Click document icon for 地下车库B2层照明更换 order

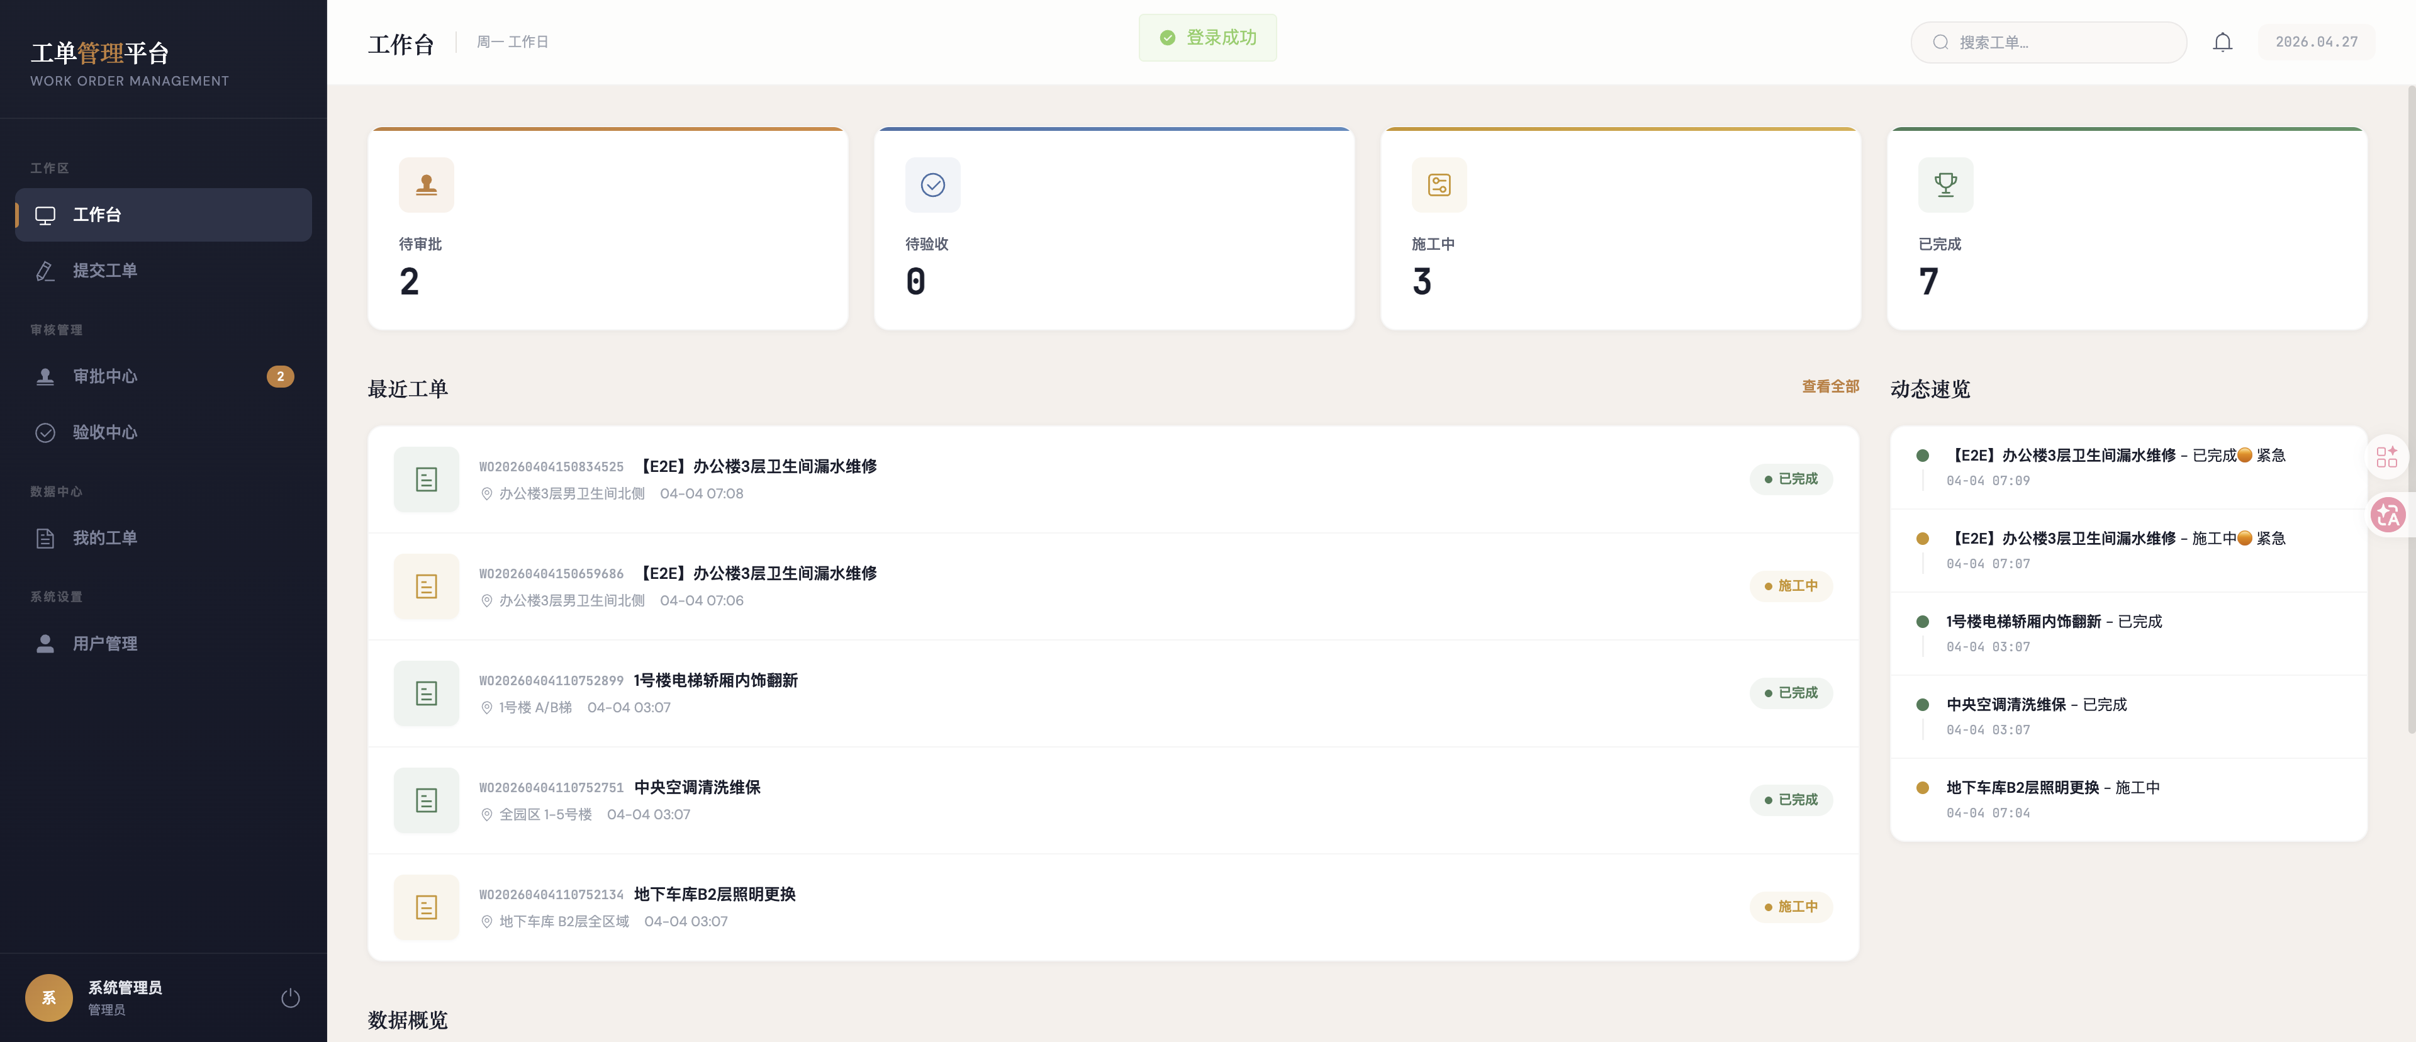coord(427,907)
